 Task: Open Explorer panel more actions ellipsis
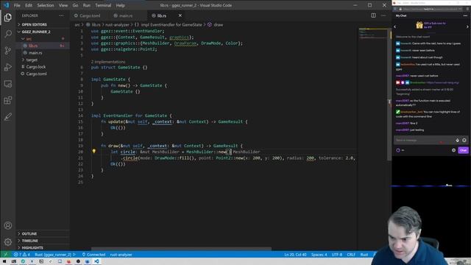61,15
